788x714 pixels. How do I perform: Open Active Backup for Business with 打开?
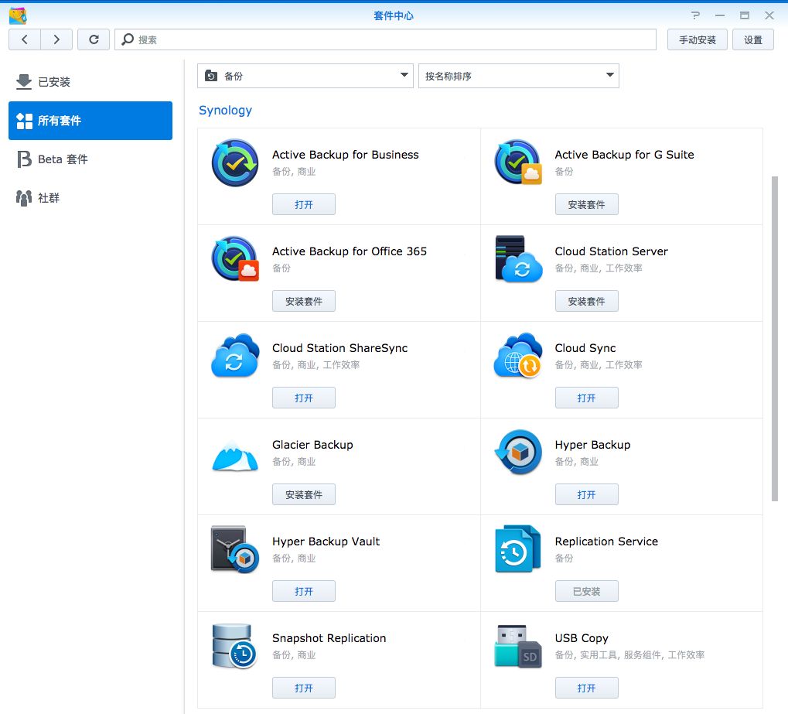click(x=304, y=205)
